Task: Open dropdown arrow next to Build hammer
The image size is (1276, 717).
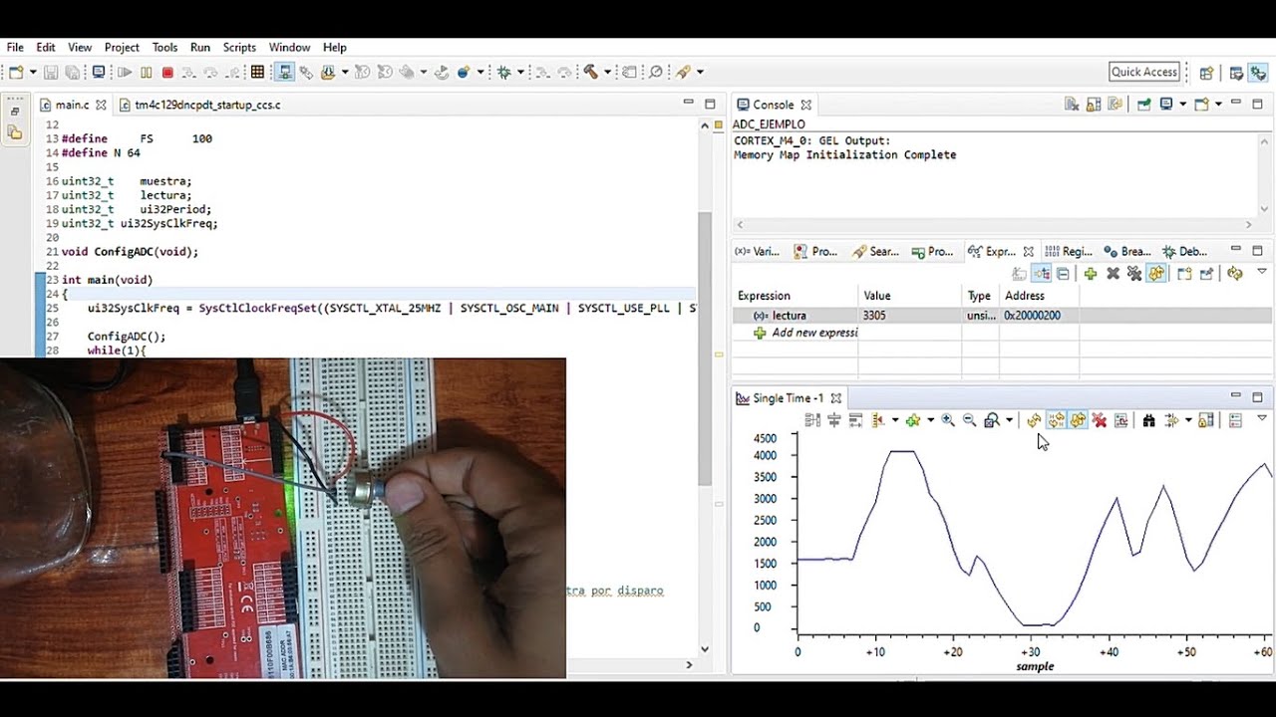Action: tap(607, 72)
